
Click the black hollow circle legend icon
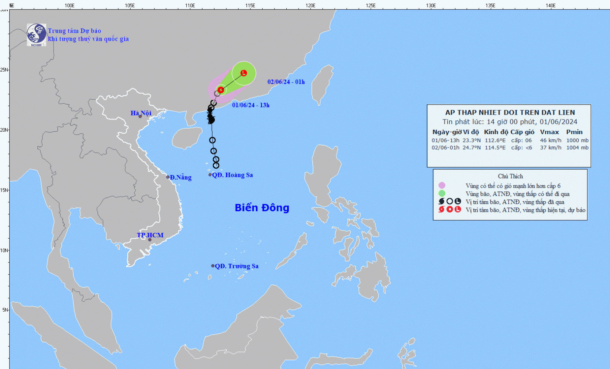click(x=449, y=202)
